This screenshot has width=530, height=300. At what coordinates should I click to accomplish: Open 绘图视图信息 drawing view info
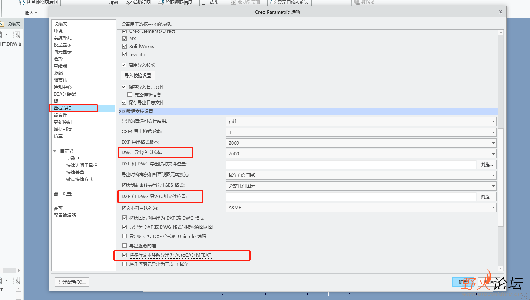(175, 3)
